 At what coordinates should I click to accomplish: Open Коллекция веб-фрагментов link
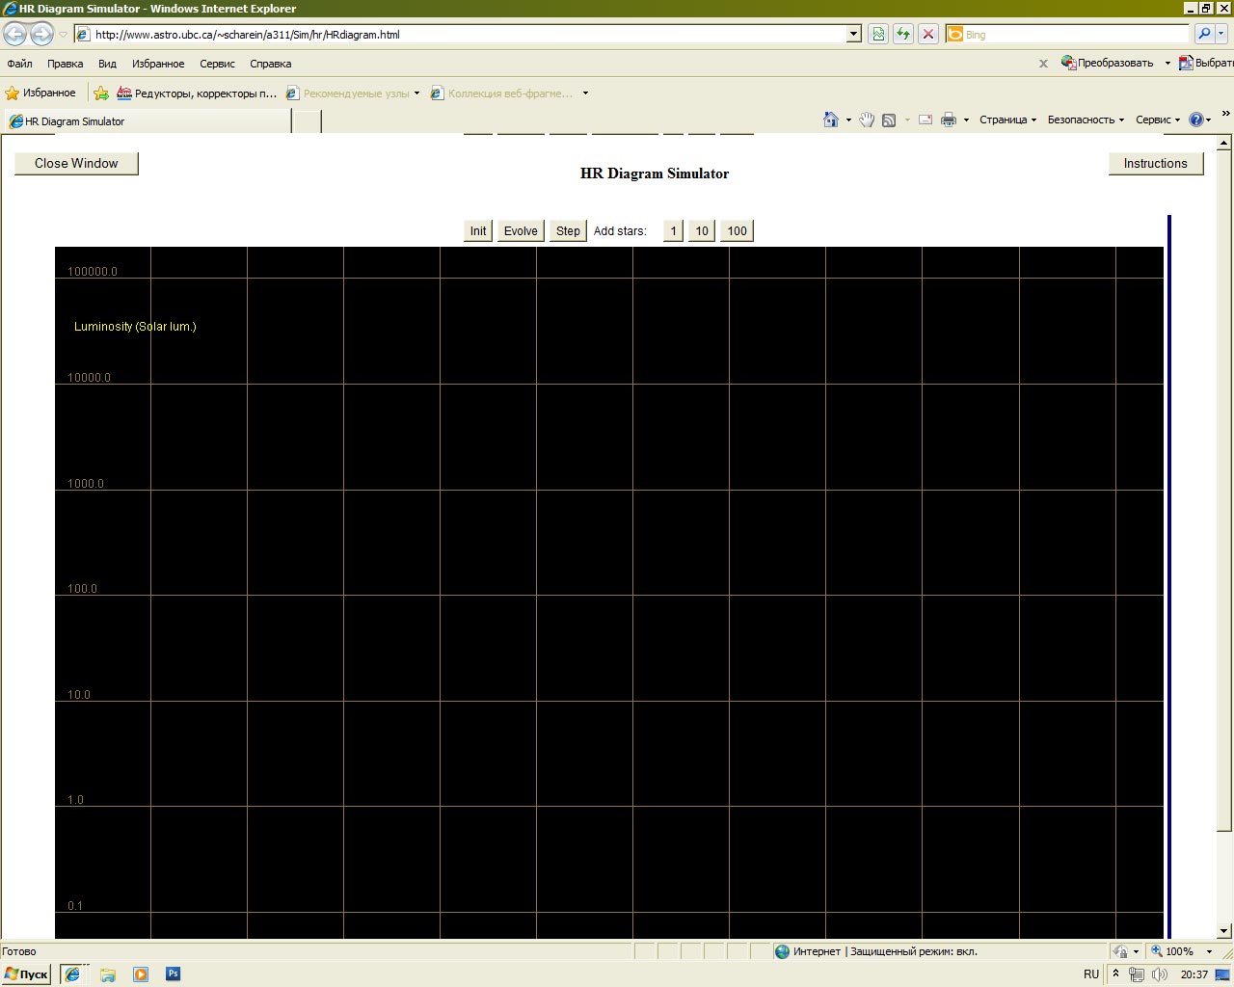pyautogui.click(x=501, y=93)
